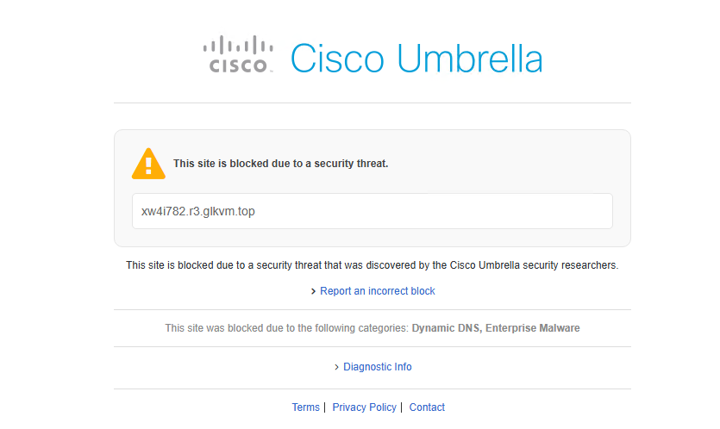This screenshot has width=720, height=429.
Task: Click the gray CISCO wordmark under bars
Action: click(237, 65)
